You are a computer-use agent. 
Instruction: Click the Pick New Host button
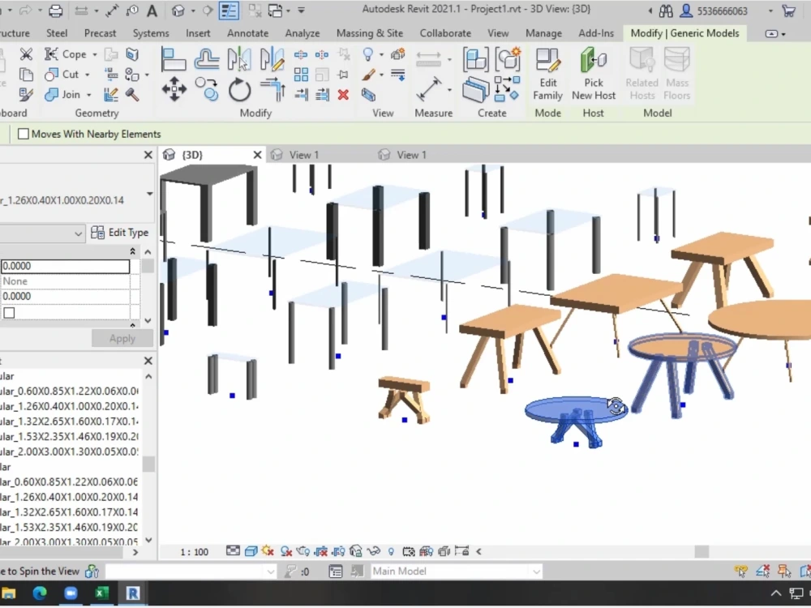point(594,73)
